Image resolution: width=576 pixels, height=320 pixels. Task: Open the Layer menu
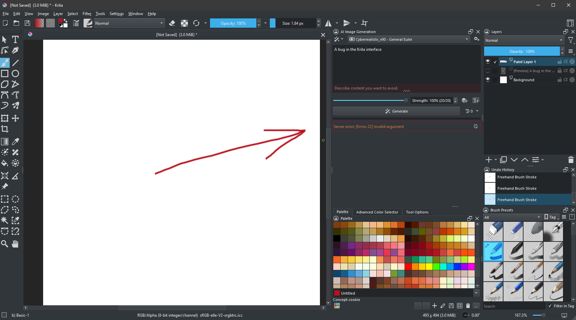point(58,14)
